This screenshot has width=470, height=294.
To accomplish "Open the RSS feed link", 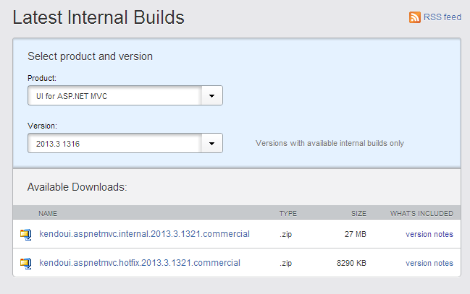I will click(x=442, y=17).
